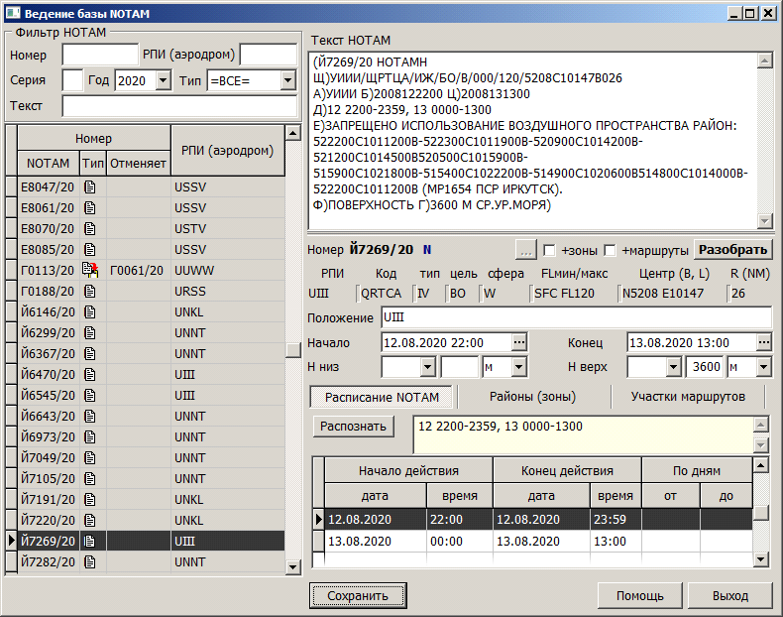Enable the +зоны checkbox
The height and width of the screenshot is (617, 783).
click(x=550, y=250)
